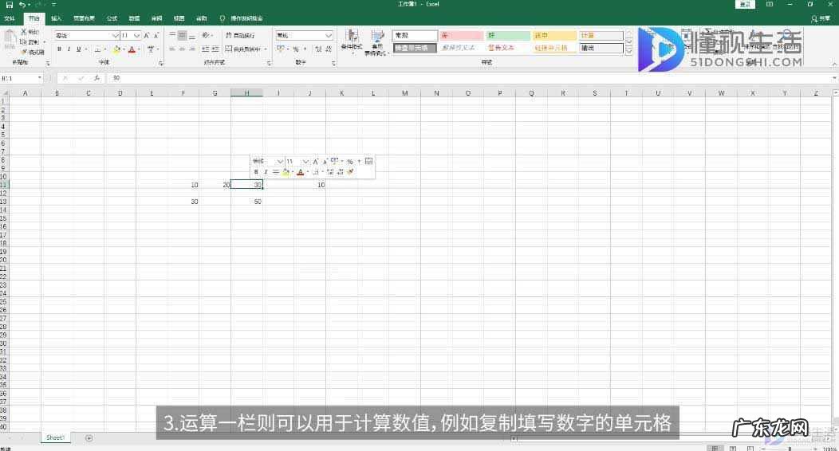Open the Font group dialog launcher
This screenshot has height=451, width=839.
tap(161, 64)
